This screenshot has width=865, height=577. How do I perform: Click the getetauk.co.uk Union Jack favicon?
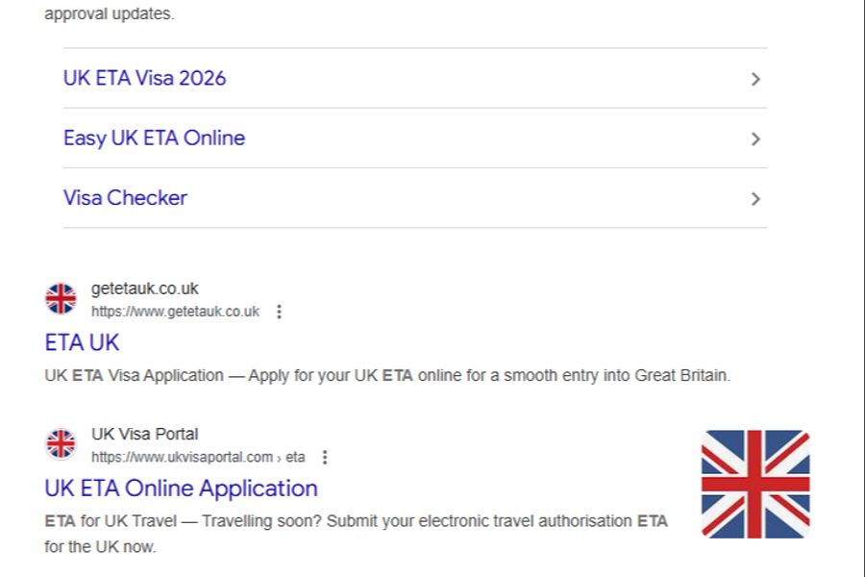click(61, 298)
